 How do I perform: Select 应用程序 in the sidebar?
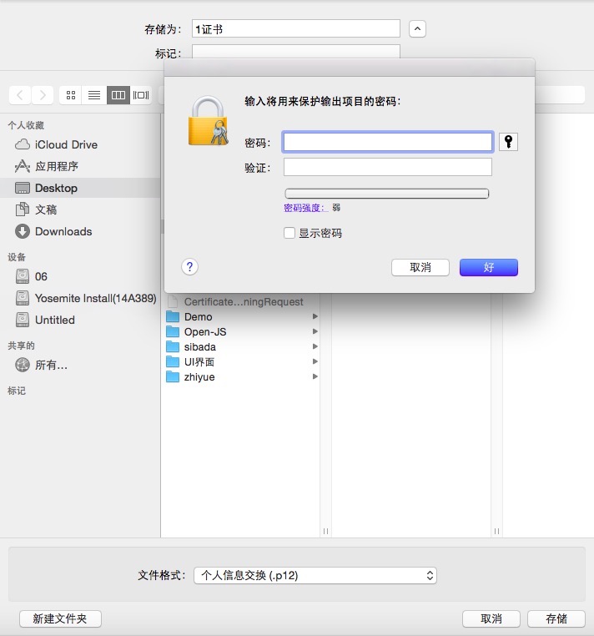click(57, 166)
